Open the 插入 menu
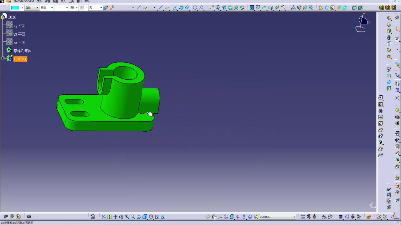This screenshot has height=225, width=401. click(x=63, y=1)
